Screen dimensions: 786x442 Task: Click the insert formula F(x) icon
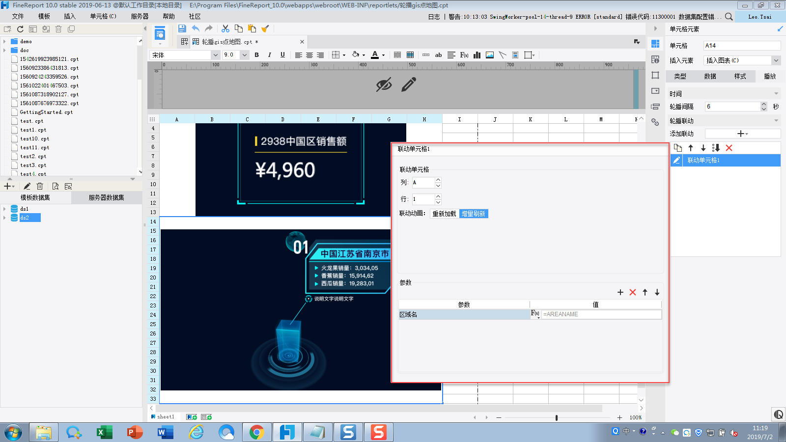point(464,55)
